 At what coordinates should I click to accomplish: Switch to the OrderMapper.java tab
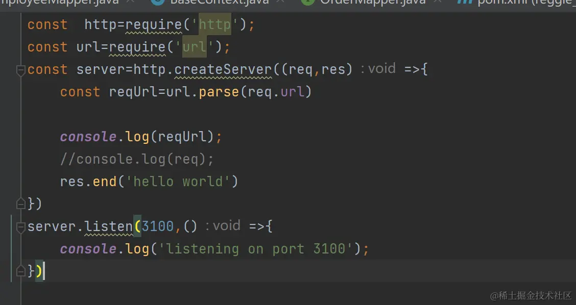coord(372,2)
